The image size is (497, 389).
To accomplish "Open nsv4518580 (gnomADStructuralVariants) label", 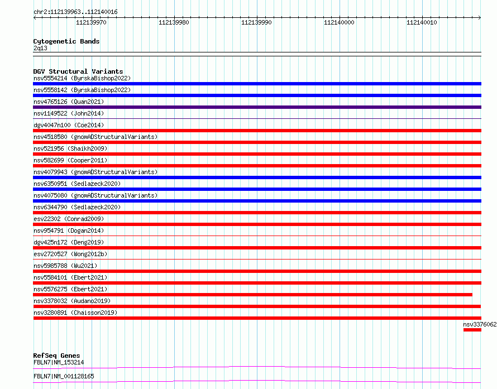I will [95, 137].
